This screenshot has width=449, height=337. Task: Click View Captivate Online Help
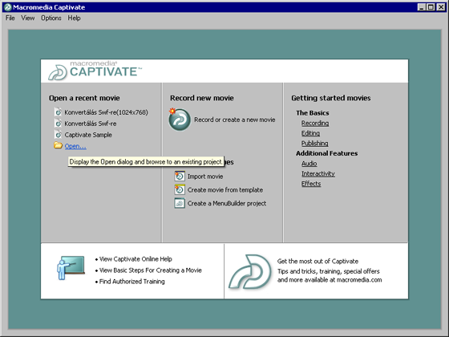tap(136, 259)
